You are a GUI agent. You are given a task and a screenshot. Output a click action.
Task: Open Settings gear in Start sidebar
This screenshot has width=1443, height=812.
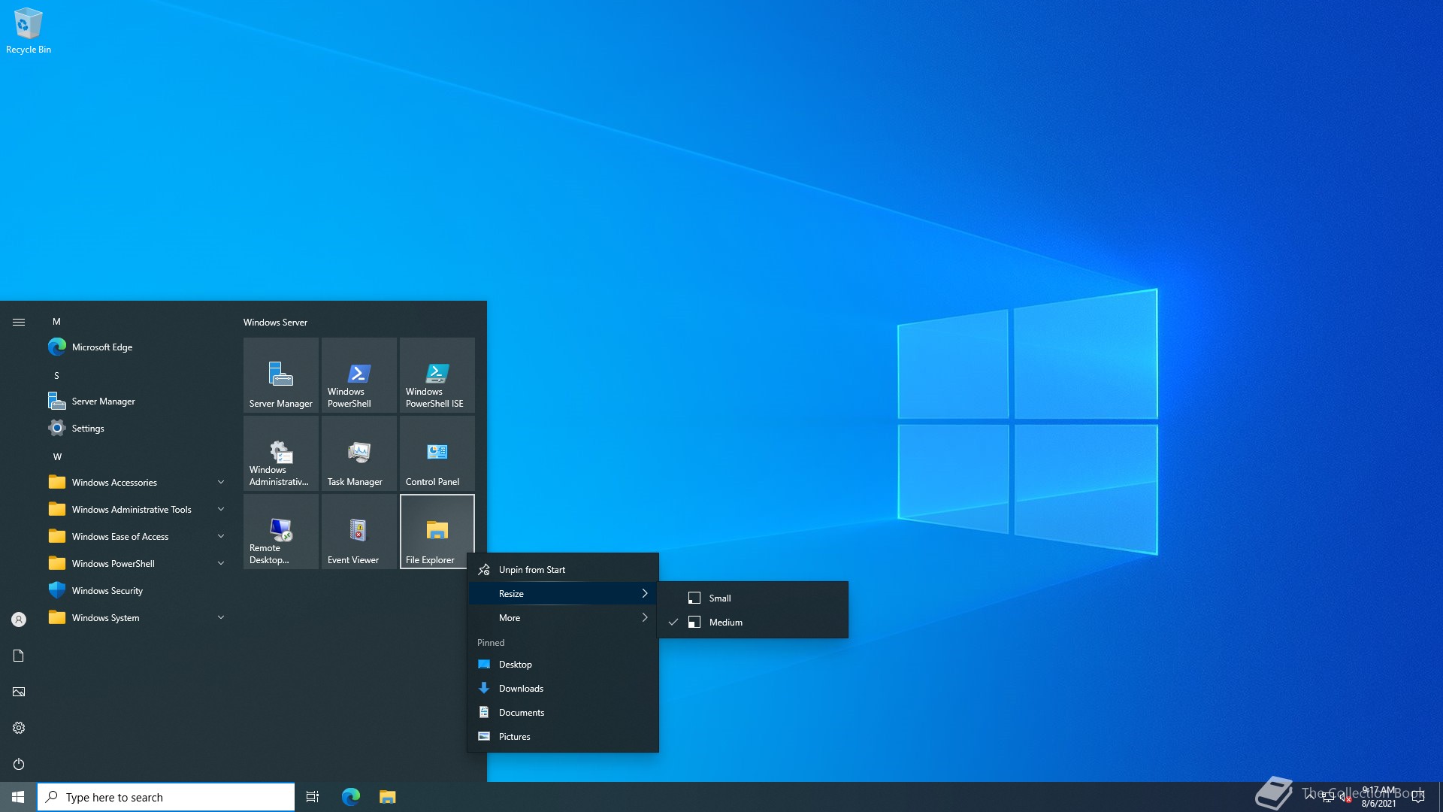tap(19, 728)
